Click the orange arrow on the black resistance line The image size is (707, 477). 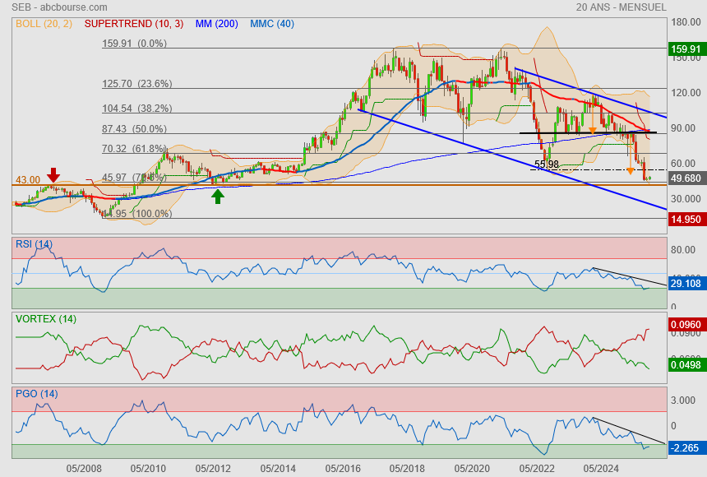coord(593,130)
